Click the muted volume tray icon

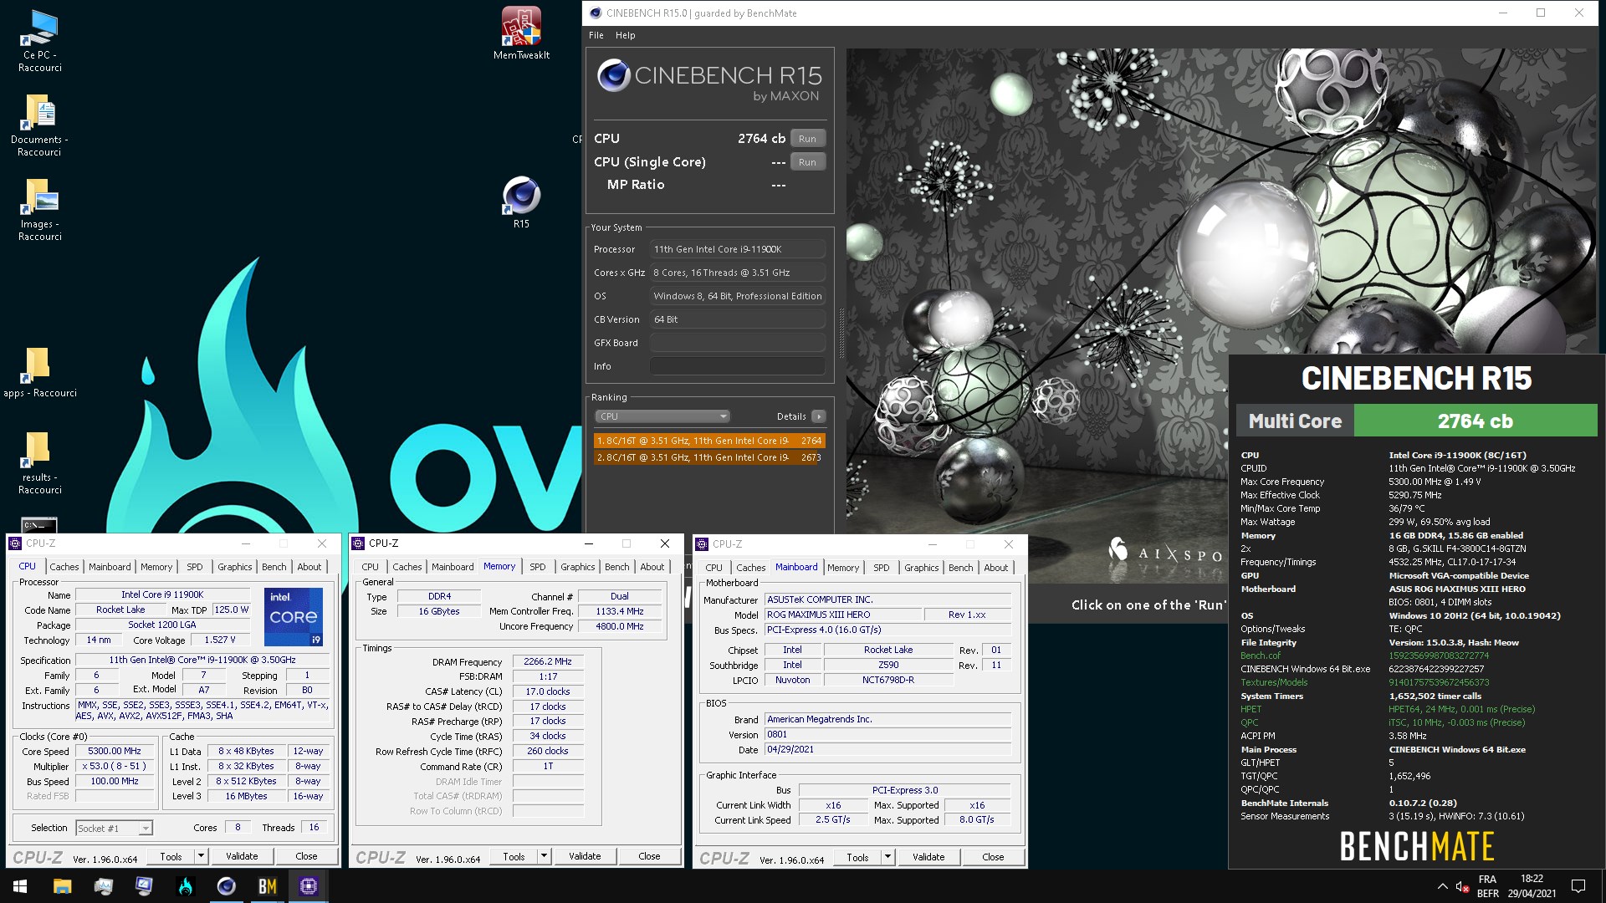point(1462,886)
